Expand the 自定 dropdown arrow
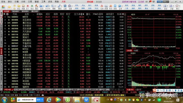 pos(167,6)
